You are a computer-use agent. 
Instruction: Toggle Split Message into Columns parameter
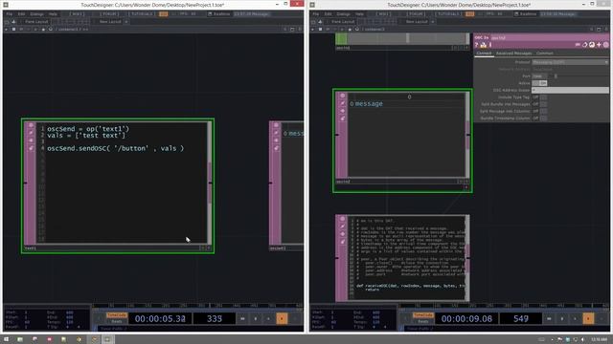pyautogui.click(x=539, y=111)
